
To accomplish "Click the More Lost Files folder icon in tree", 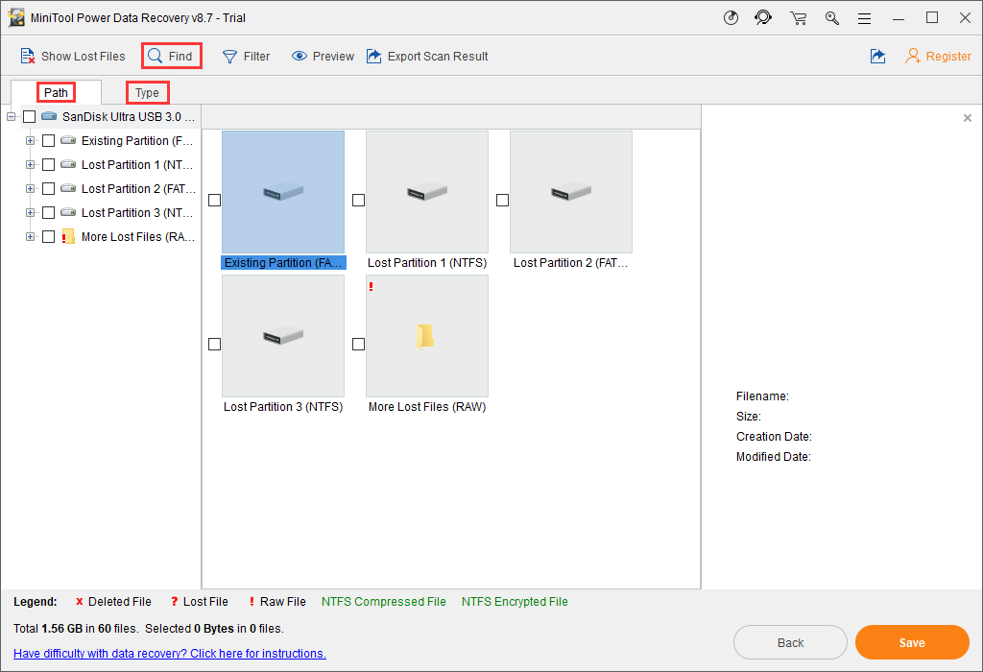I will (x=68, y=237).
